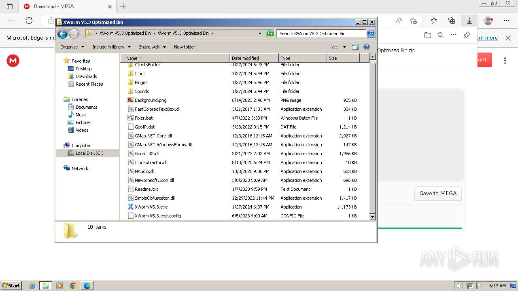The image size is (518, 291).
Task: Add this page to Edge favorites
Action: click(413, 21)
